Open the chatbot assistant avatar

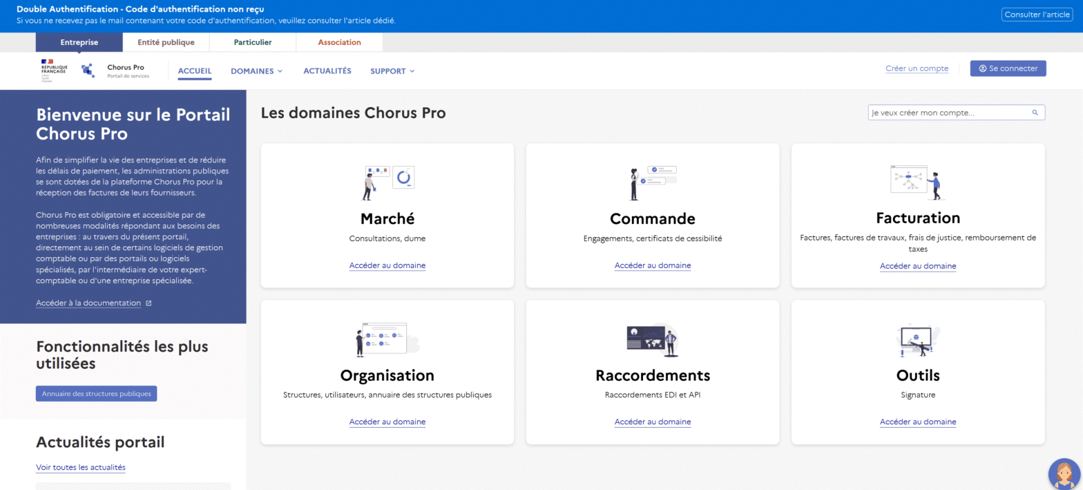click(1064, 473)
